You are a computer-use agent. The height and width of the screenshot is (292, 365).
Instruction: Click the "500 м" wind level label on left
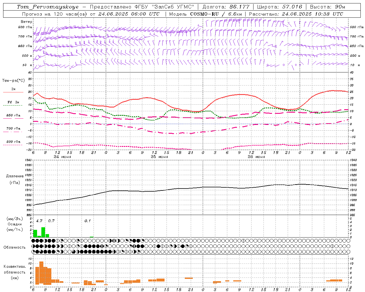coord(27,56)
